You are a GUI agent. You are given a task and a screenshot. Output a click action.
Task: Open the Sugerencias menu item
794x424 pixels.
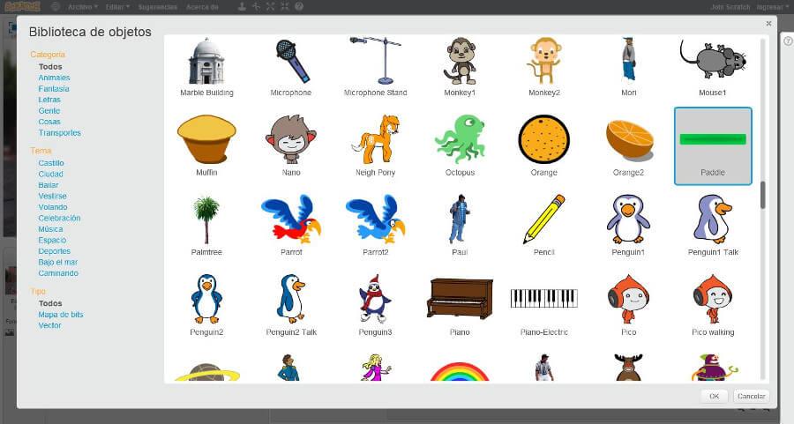point(158,6)
